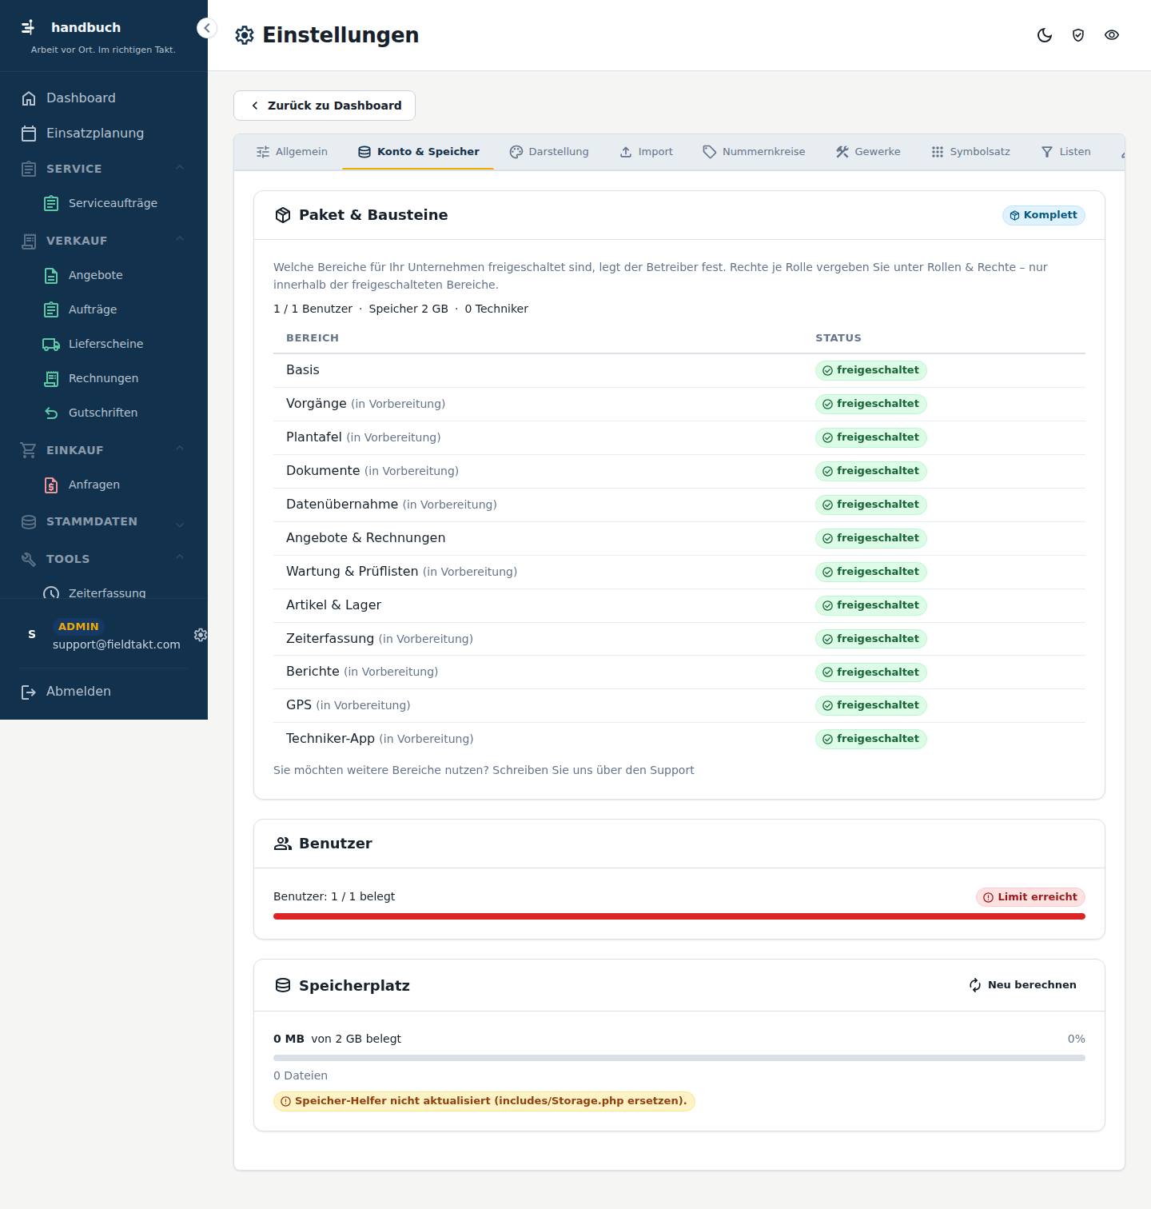Click the Zeiterfassung clock icon

(x=51, y=593)
